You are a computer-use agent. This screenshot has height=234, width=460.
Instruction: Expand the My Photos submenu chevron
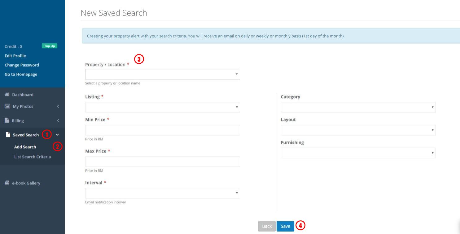click(x=58, y=106)
